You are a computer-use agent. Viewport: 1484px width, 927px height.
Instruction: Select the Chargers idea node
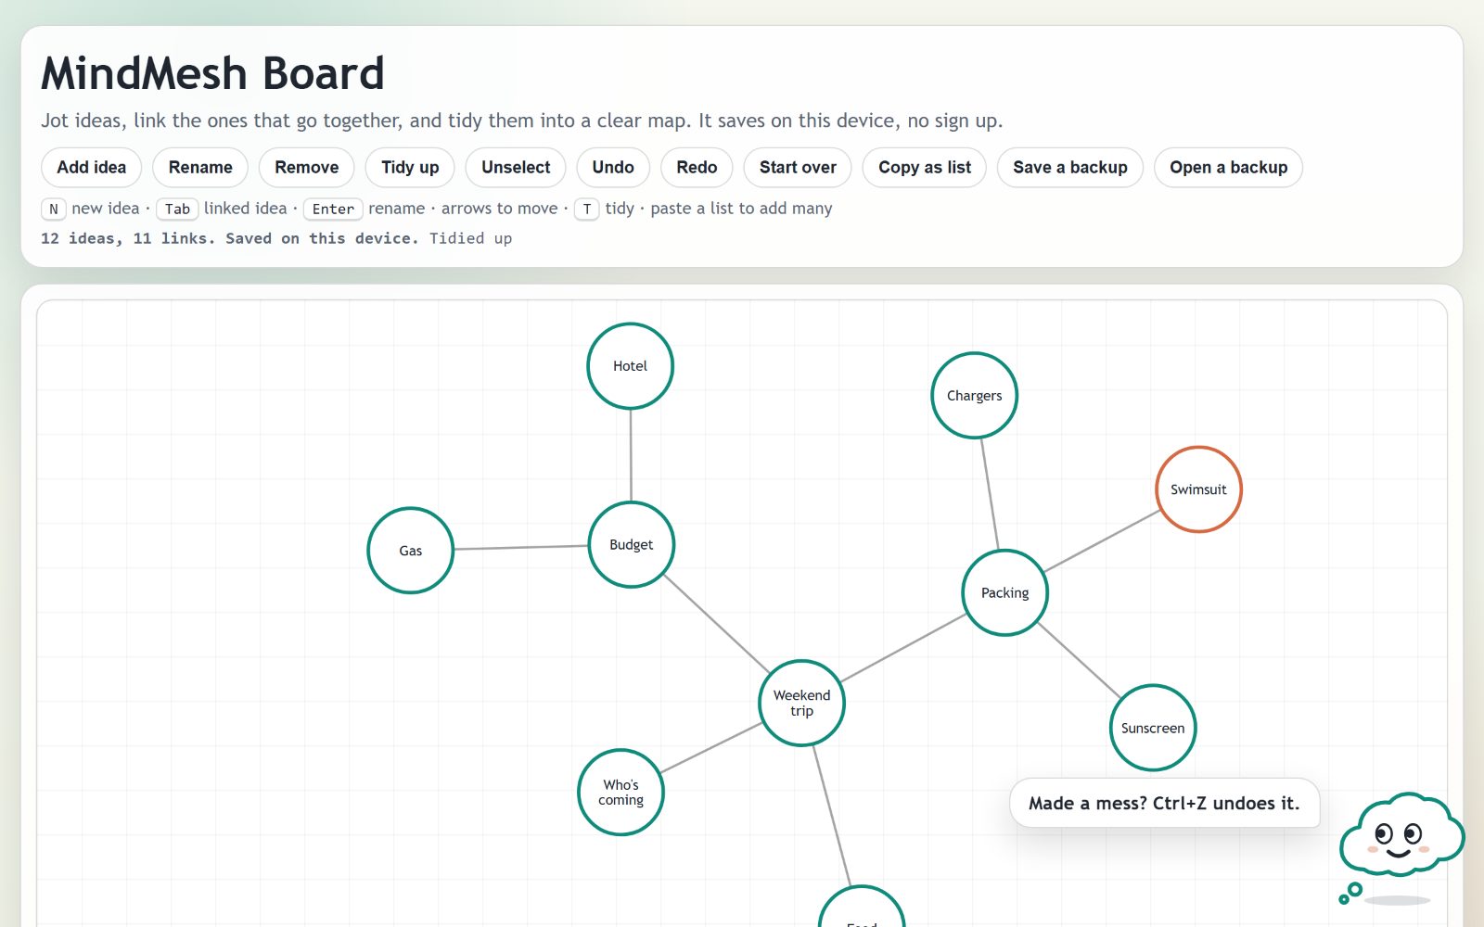[x=975, y=396]
